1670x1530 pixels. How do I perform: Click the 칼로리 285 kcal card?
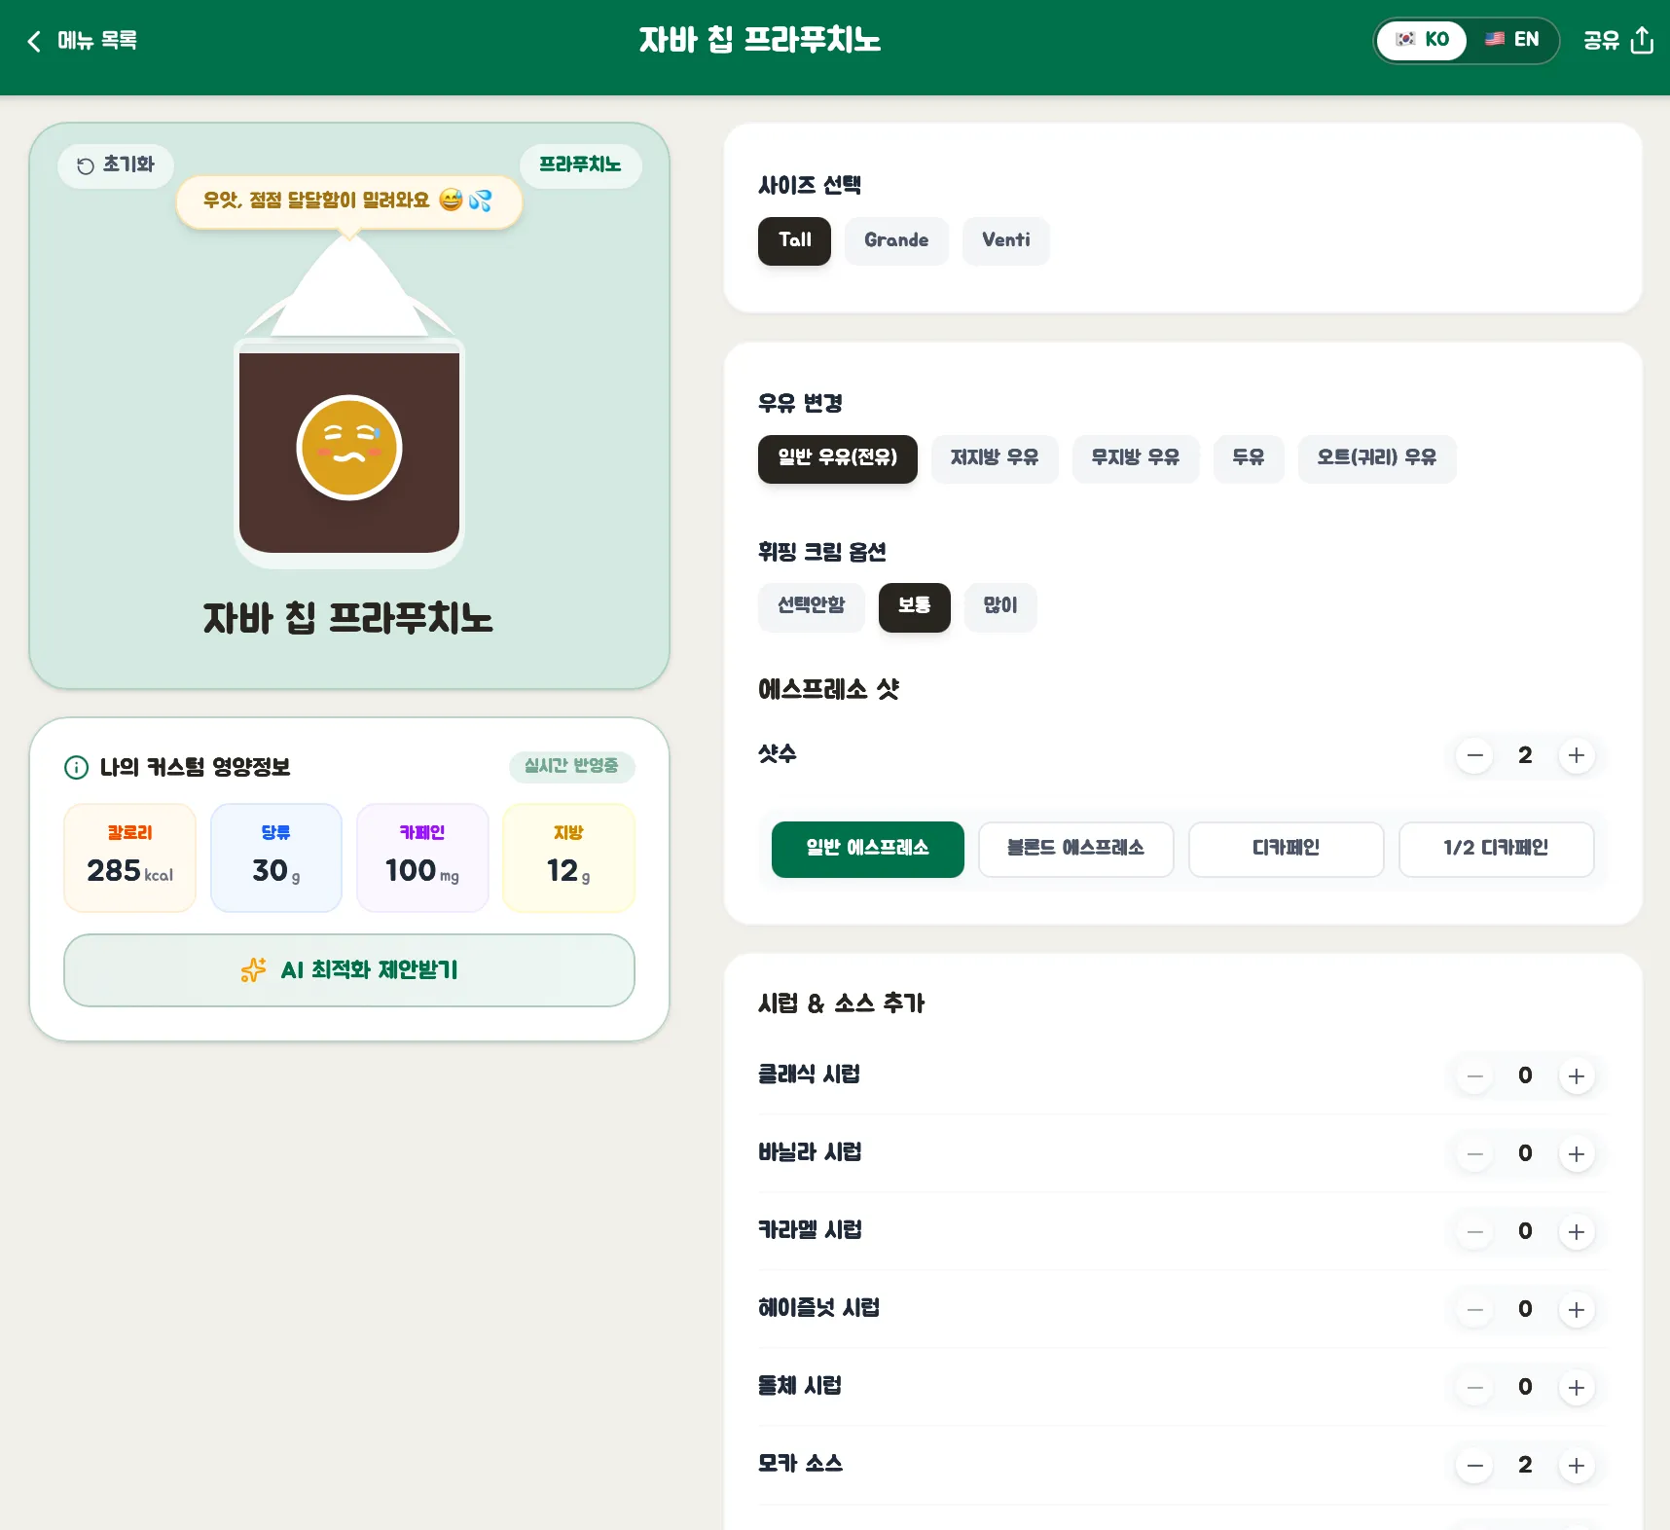tap(130, 858)
